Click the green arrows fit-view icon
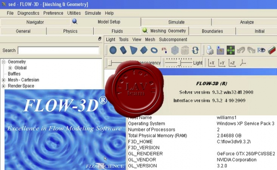277x170 pixels. point(230,50)
